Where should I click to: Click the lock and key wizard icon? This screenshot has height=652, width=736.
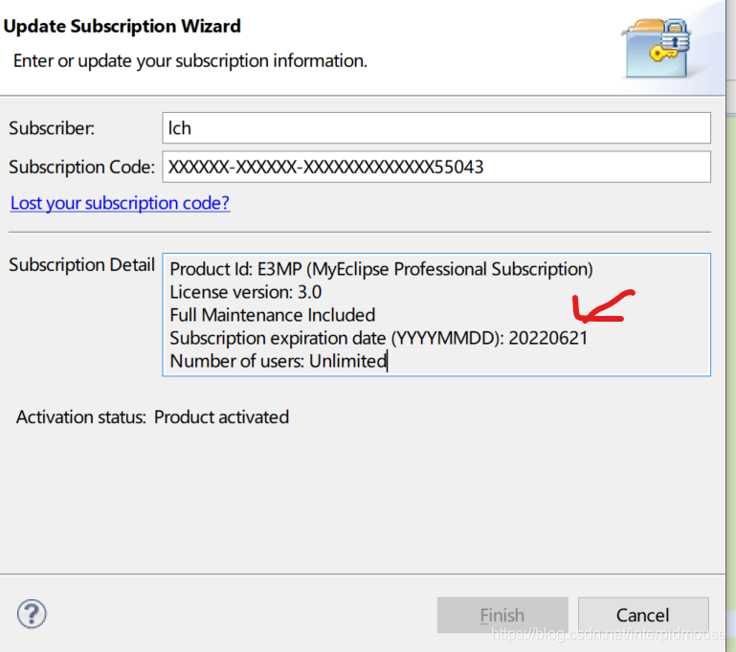click(657, 48)
